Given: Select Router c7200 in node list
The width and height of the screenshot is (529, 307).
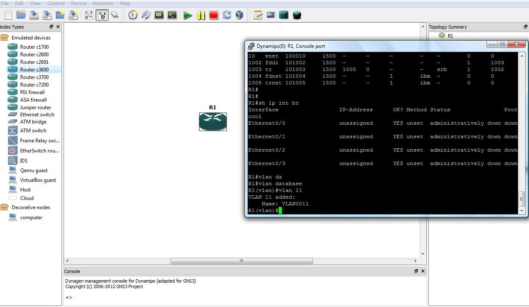Looking at the screenshot, I should click(34, 85).
